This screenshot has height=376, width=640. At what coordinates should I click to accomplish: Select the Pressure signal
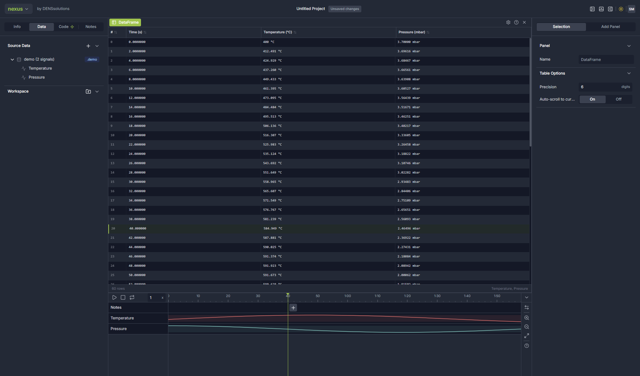(37, 77)
